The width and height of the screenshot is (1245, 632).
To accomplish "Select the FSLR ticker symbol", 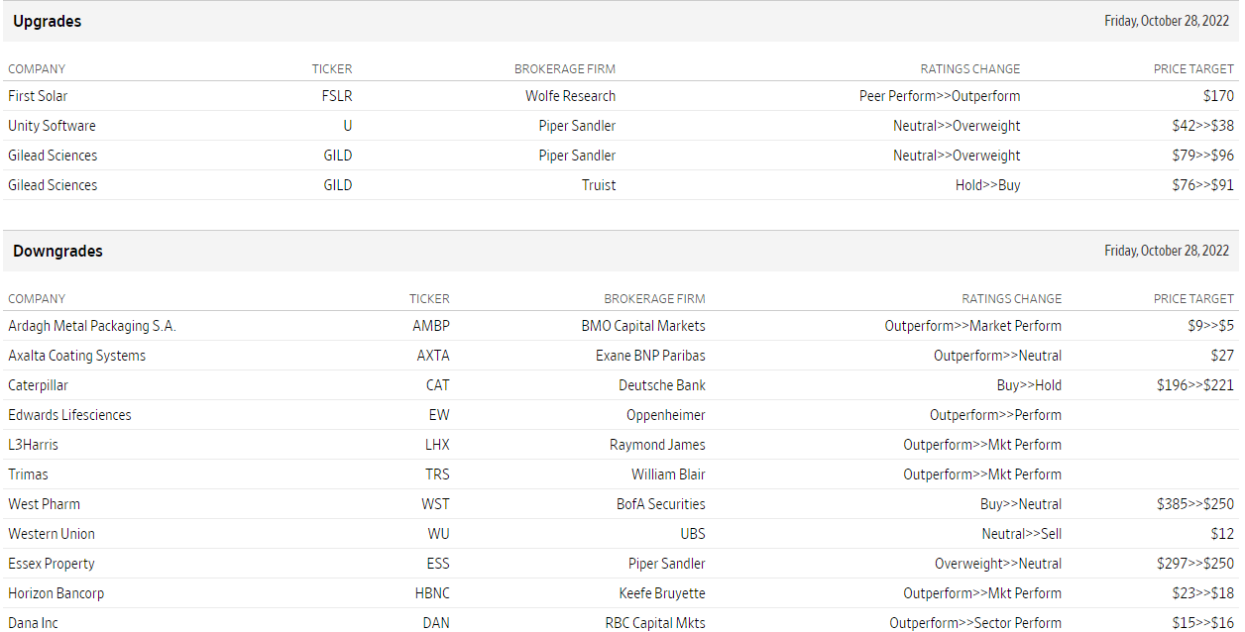I will click(337, 96).
